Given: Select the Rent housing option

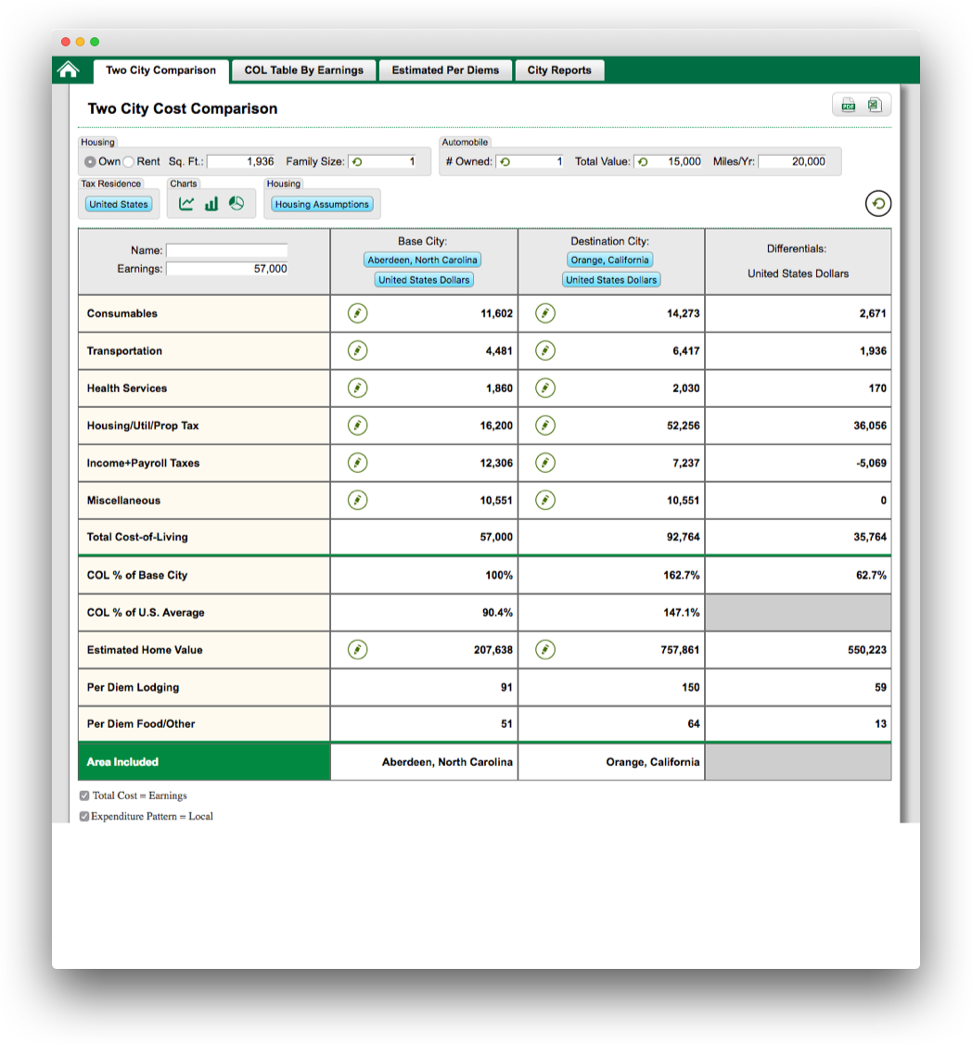Looking at the screenshot, I should pos(129,162).
